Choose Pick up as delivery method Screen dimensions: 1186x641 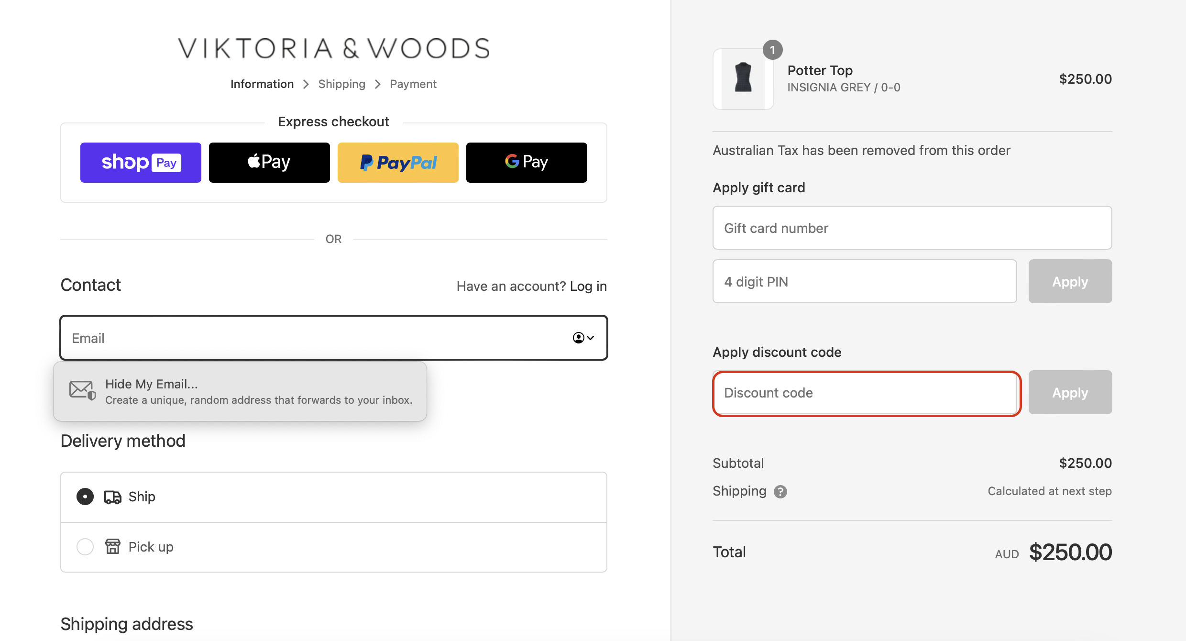tap(85, 546)
